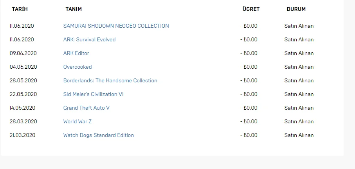Click Satın Alınan status for Watch Dogs
Viewport: 355px width, 169px height.
[x=299, y=135]
